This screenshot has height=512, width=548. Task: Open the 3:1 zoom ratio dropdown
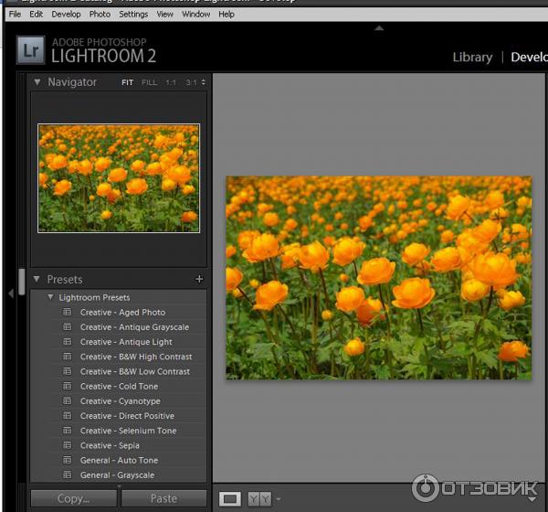195,82
